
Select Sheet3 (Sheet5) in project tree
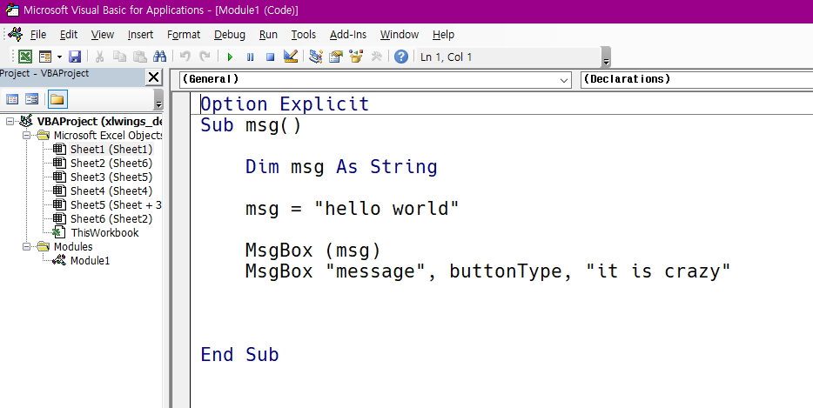click(x=111, y=177)
